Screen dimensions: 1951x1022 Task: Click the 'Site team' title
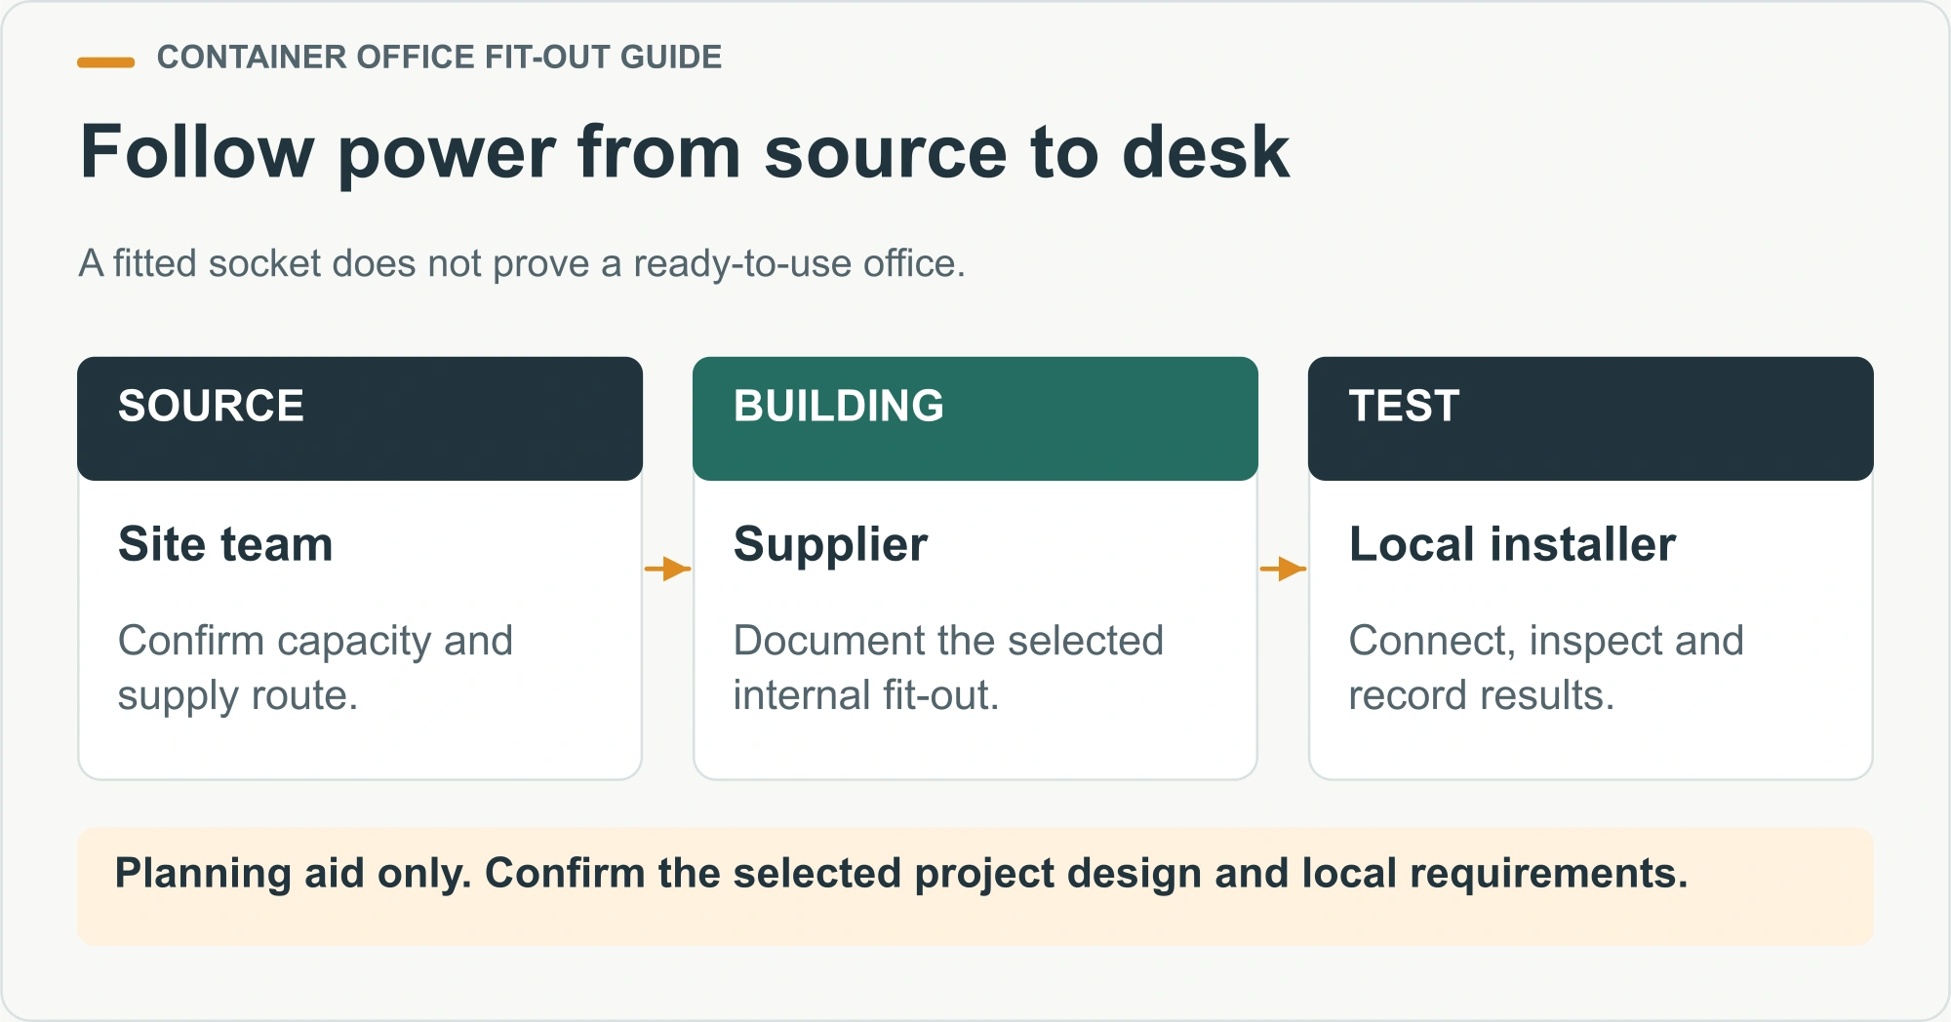tap(225, 544)
